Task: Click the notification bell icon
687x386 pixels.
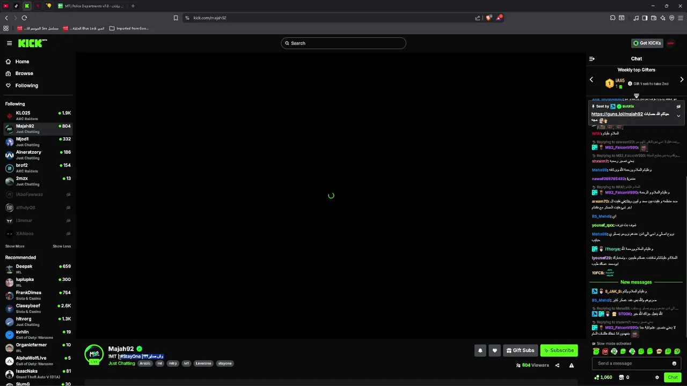Action: 480,351
